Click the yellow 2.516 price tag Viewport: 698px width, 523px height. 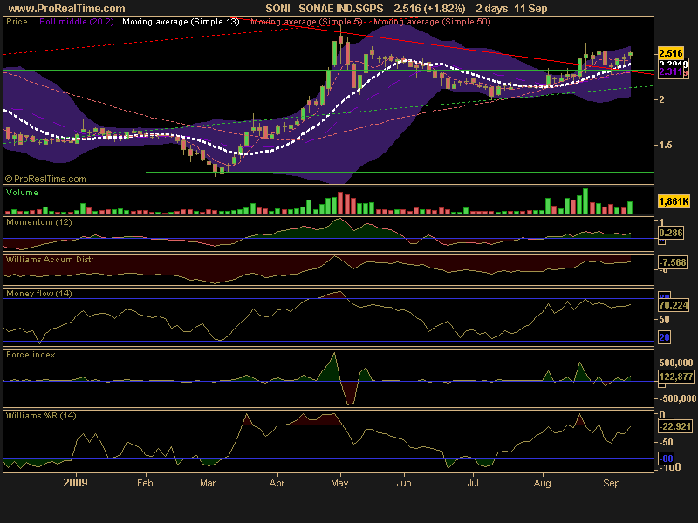click(670, 53)
